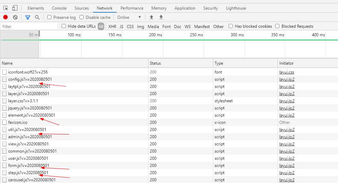The width and height of the screenshot is (338, 183).
Task: Sort by the Type column header
Action: 245,63
